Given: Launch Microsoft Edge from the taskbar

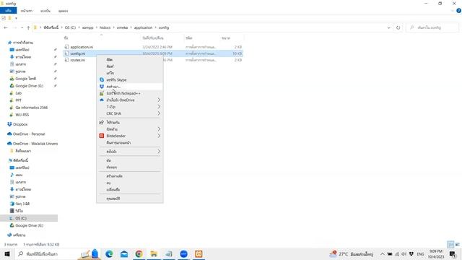Looking at the screenshot, I should (x=109, y=253).
